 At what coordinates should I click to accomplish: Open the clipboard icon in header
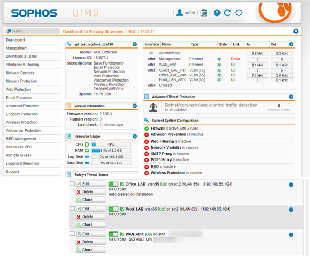pyautogui.click(x=204, y=13)
